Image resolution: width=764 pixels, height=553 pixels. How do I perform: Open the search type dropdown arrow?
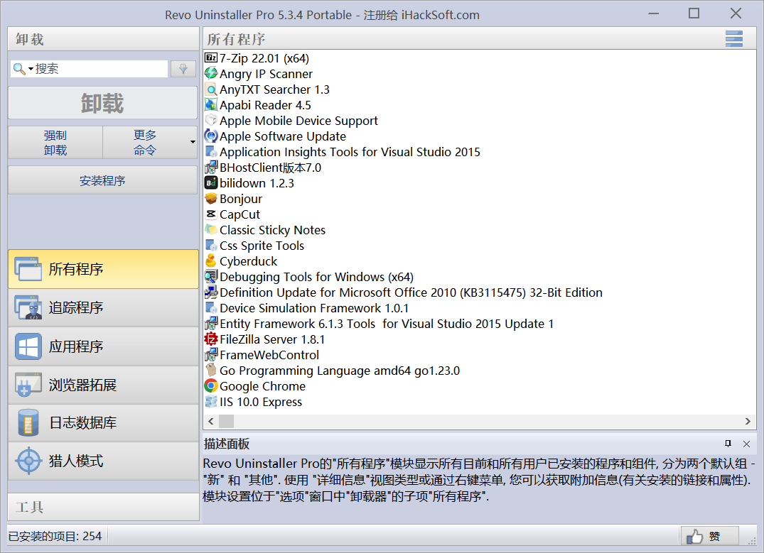[31, 69]
